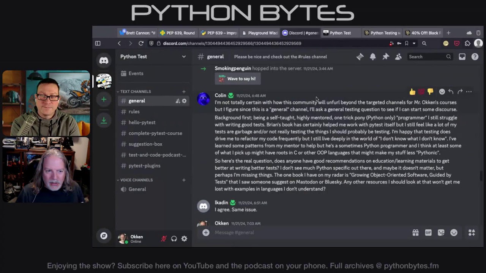Show pinned messages pin icon
This screenshot has height=273, width=486.
(x=386, y=57)
